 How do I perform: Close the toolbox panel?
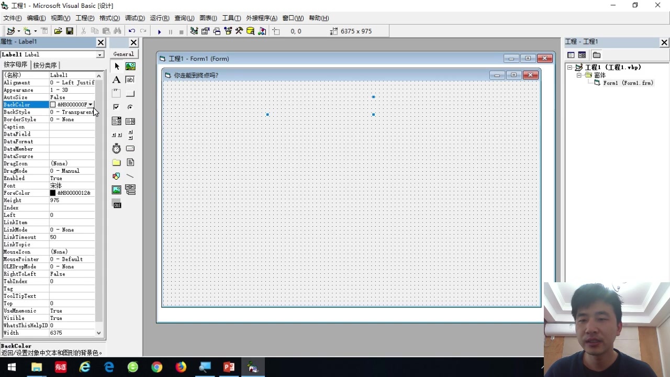coord(133,42)
